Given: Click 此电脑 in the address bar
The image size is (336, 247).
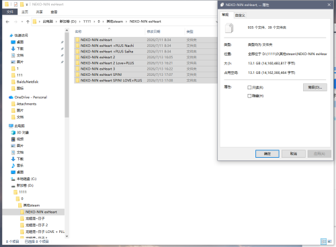Looking at the screenshot, I should 48,21.
